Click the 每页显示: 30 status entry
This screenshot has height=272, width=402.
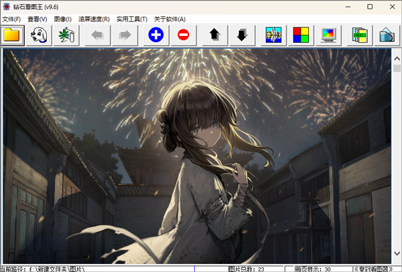pos(312,269)
